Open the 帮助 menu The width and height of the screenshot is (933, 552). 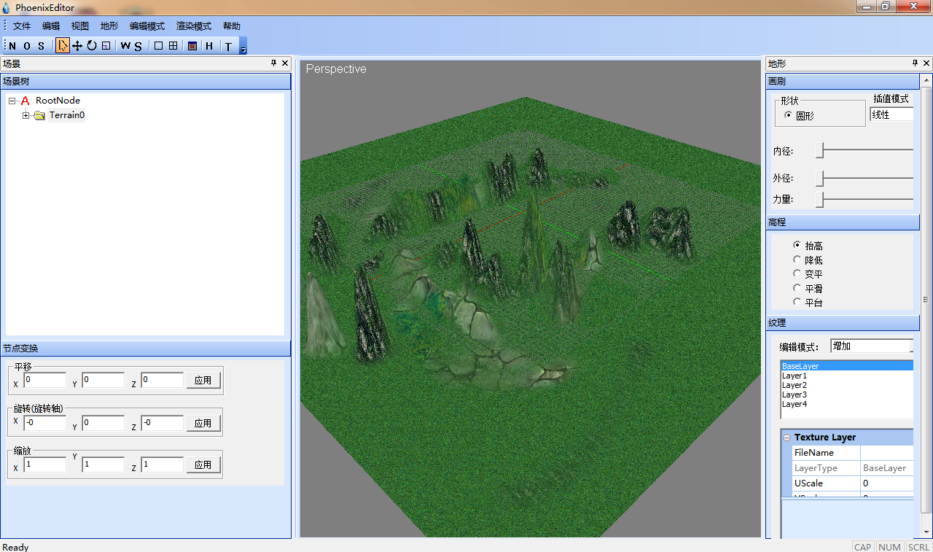tap(232, 26)
